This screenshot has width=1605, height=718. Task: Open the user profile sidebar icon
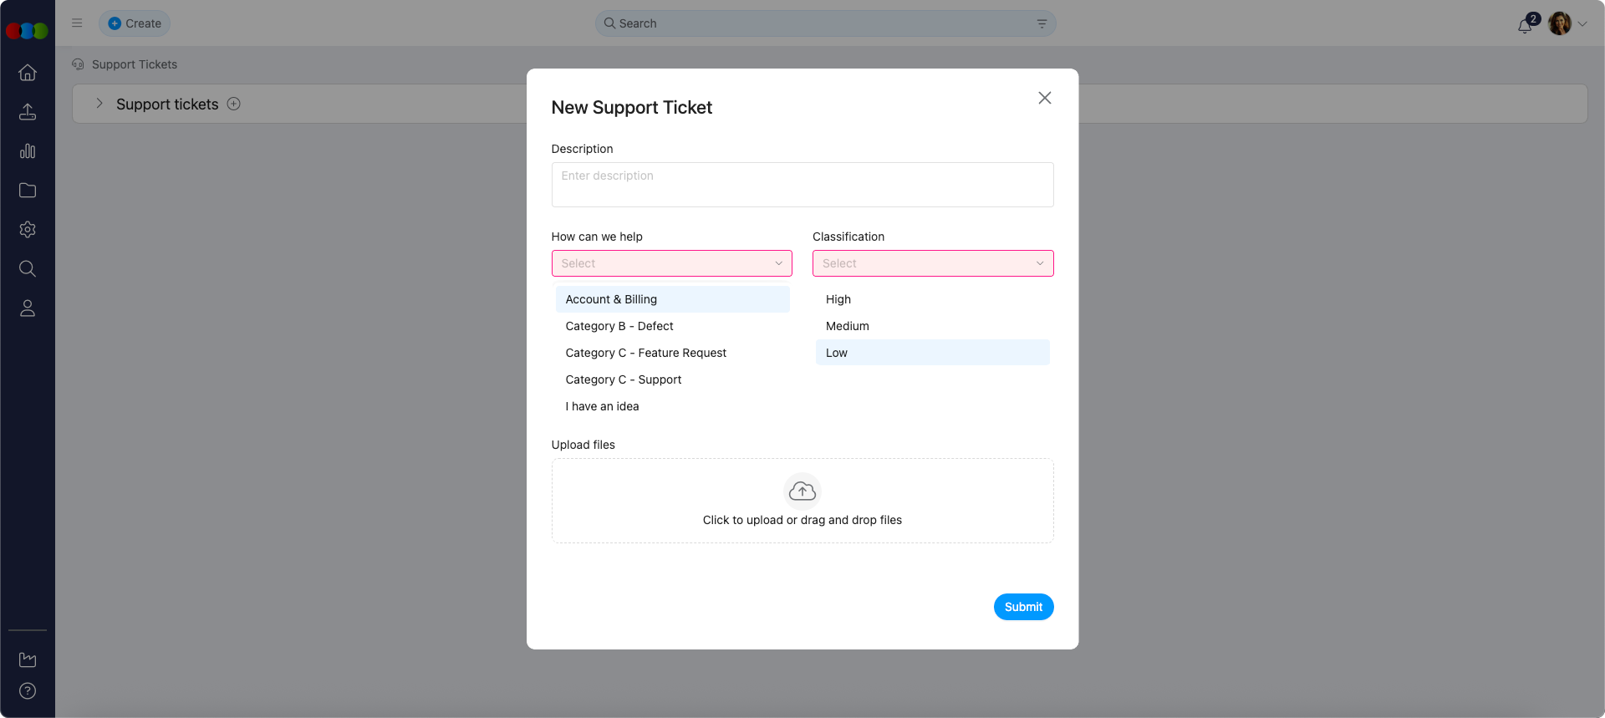28,308
